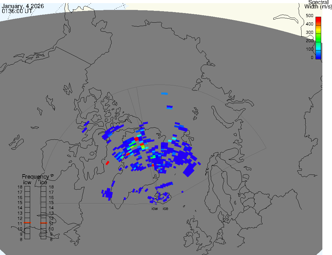Click the 18 label right of the ice bar

point(51,187)
